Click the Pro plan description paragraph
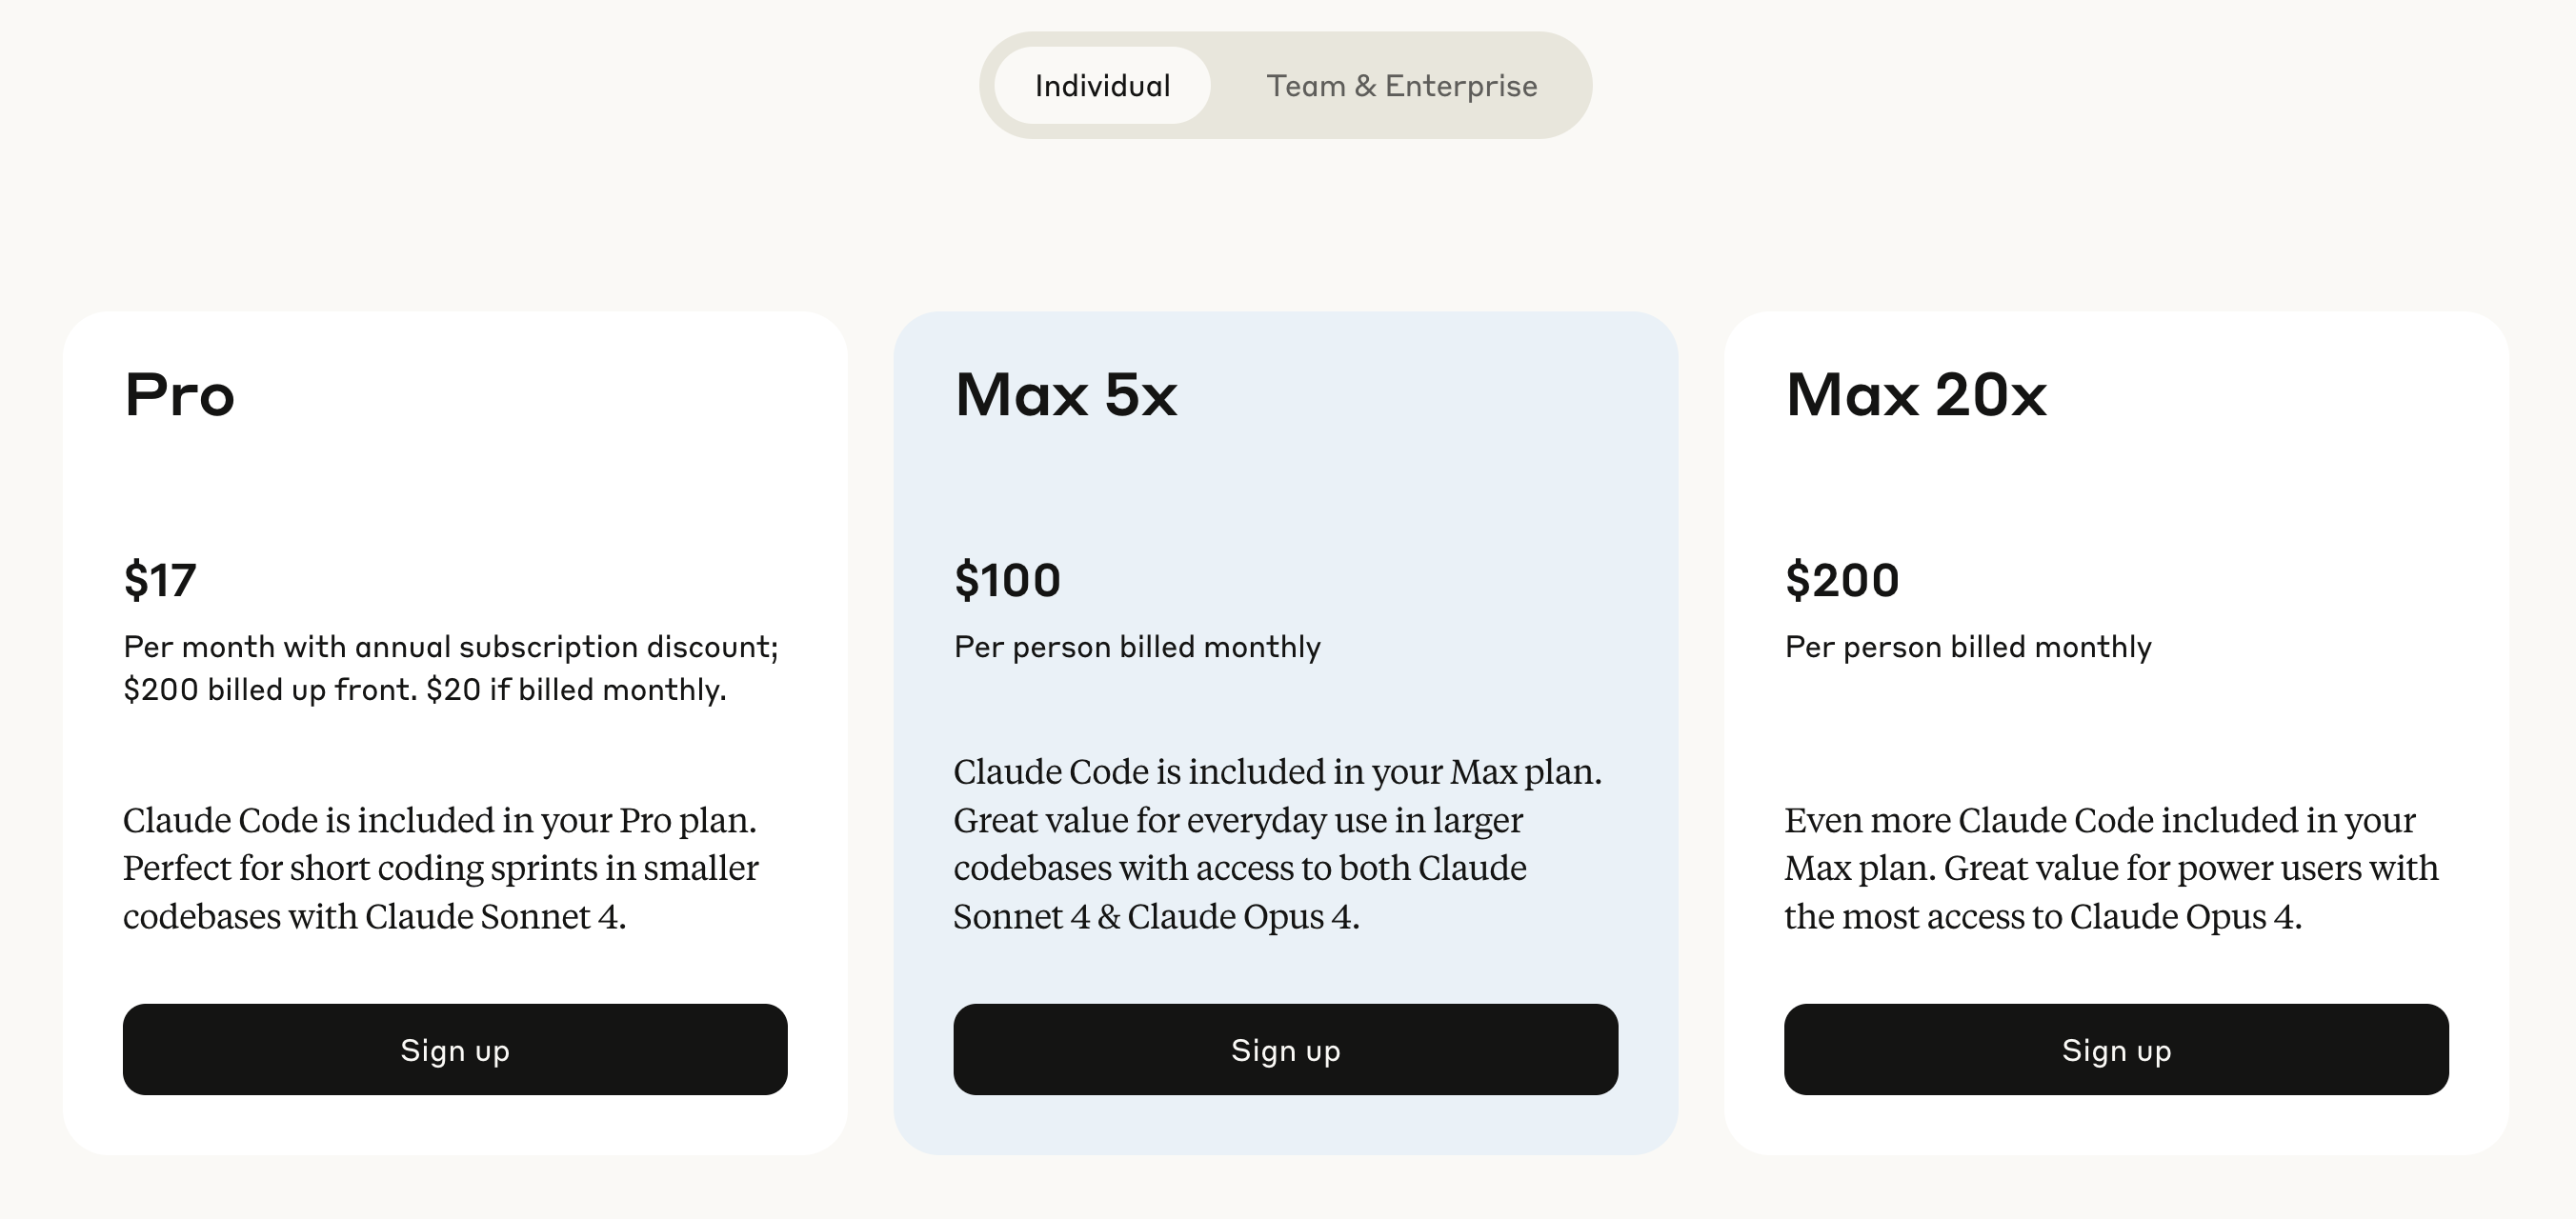The width and height of the screenshot is (2576, 1219). coord(440,868)
